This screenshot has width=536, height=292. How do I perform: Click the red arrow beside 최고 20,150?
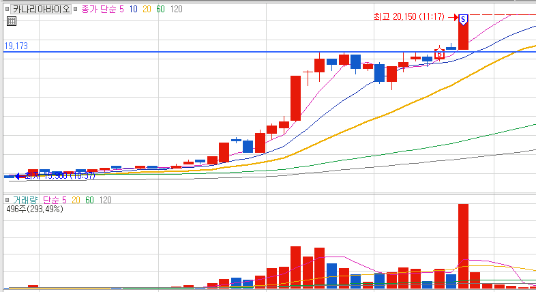pyautogui.click(x=452, y=17)
